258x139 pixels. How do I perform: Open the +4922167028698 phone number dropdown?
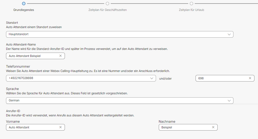(x=81, y=78)
